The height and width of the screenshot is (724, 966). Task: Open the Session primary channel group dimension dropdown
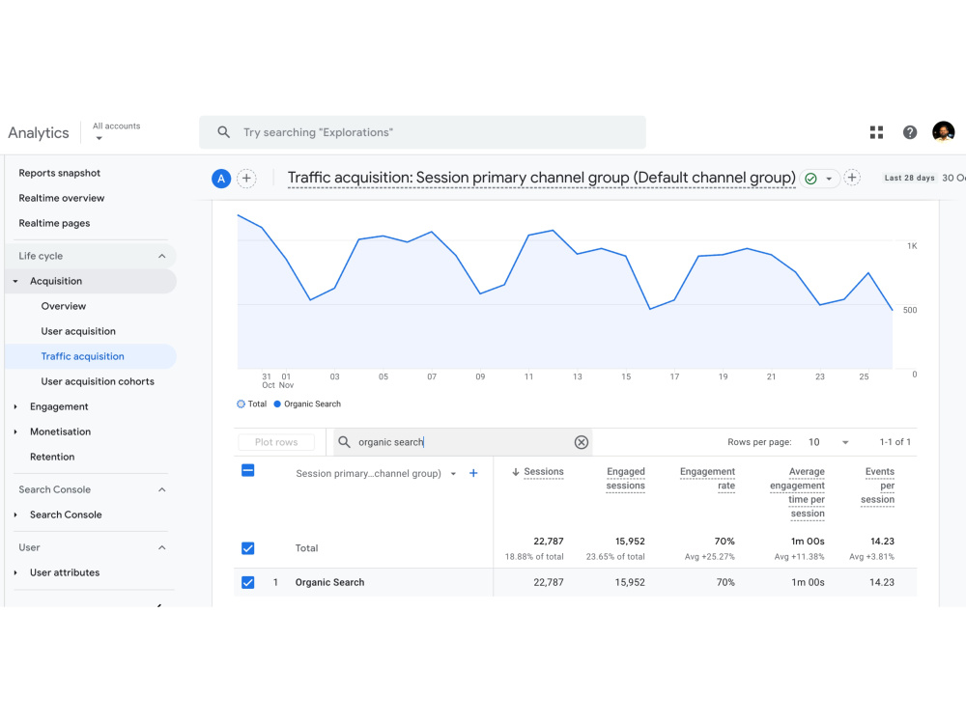click(x=453, y=473)
